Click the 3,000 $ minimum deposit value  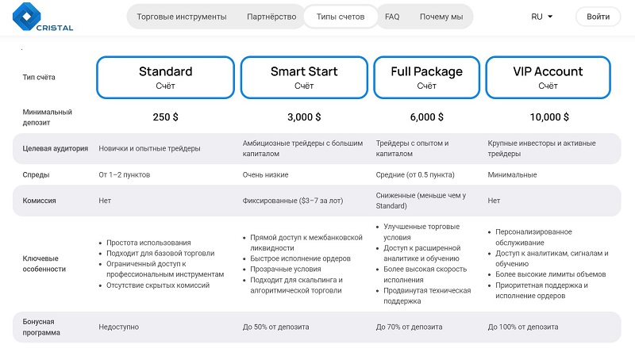coord(304,117)
